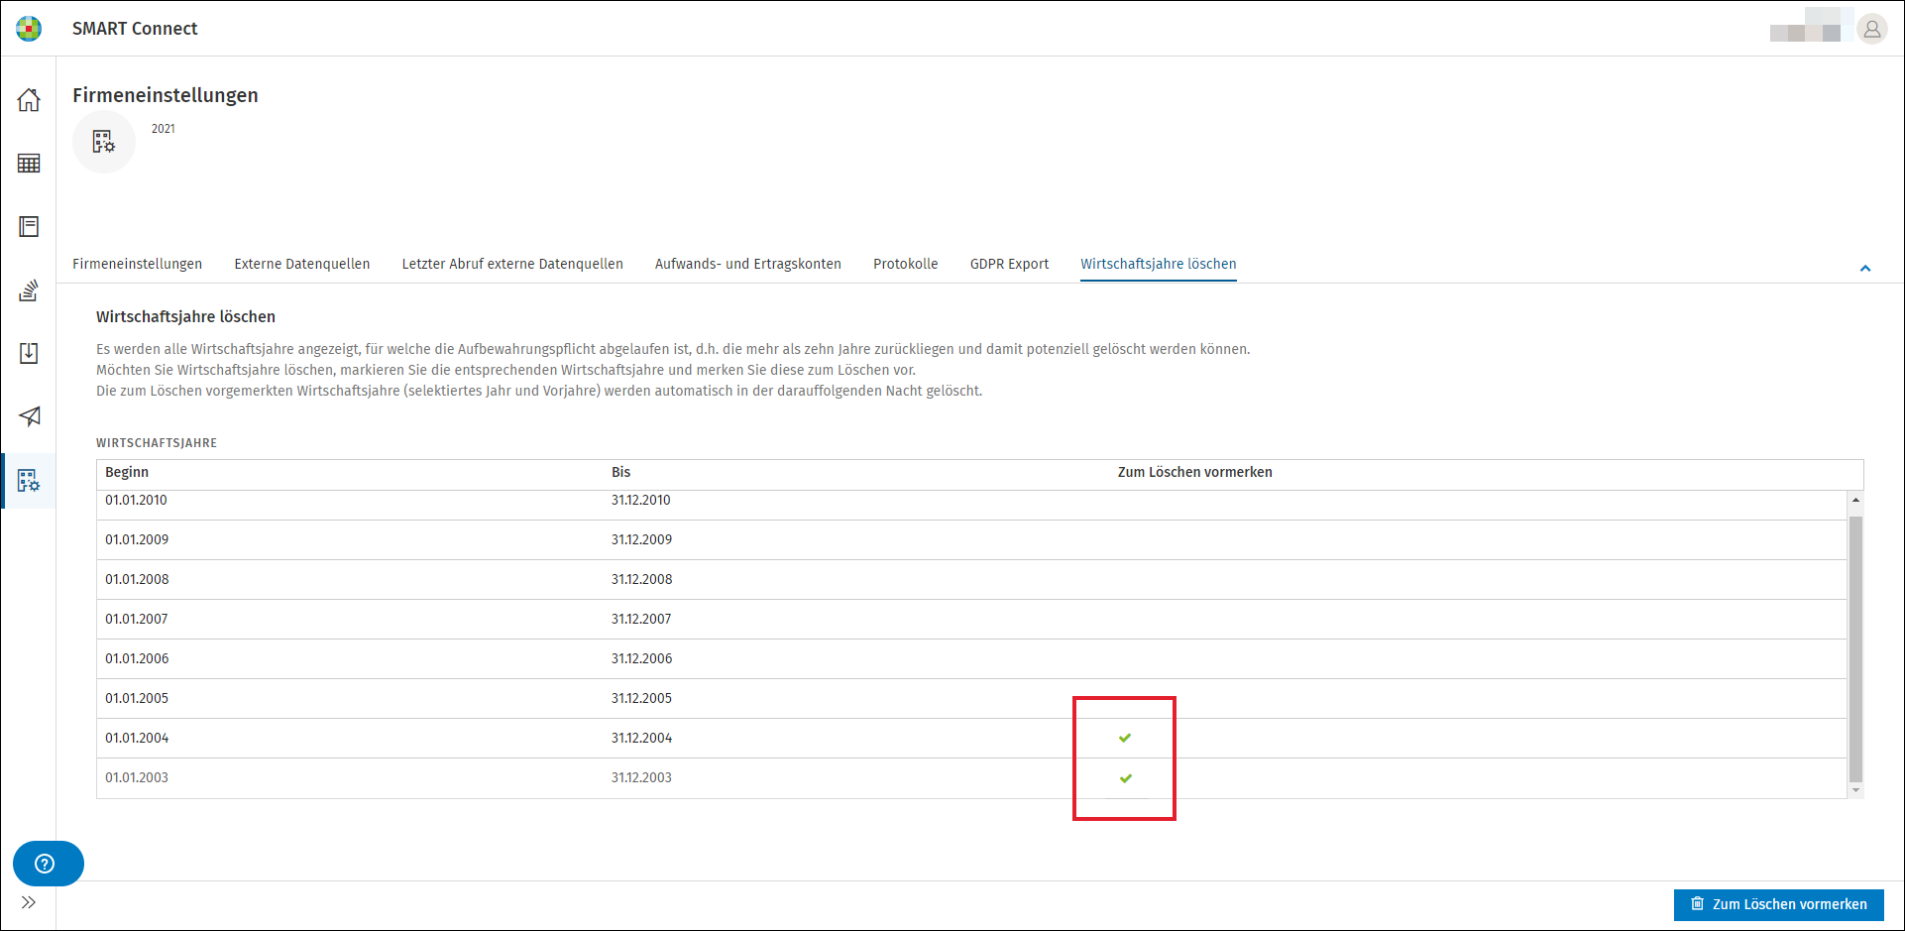This screenshot has height=931, width=1905.
Task: Collapse the settings section chevron
Action: point(1865,268)
